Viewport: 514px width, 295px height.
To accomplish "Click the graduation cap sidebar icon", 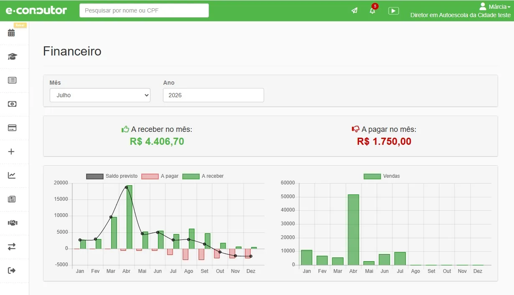I will [12, 57].
